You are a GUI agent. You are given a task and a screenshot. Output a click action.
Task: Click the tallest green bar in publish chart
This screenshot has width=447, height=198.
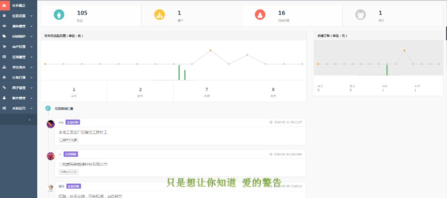pos(179,72)
